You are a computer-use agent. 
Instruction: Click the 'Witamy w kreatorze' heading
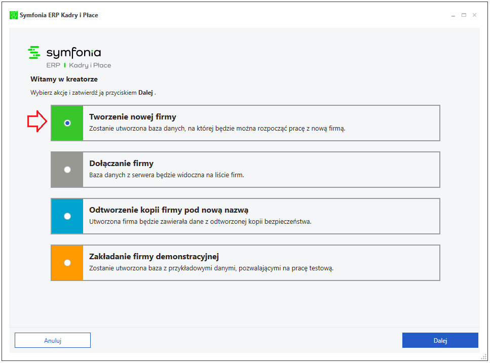click(64, 79)
